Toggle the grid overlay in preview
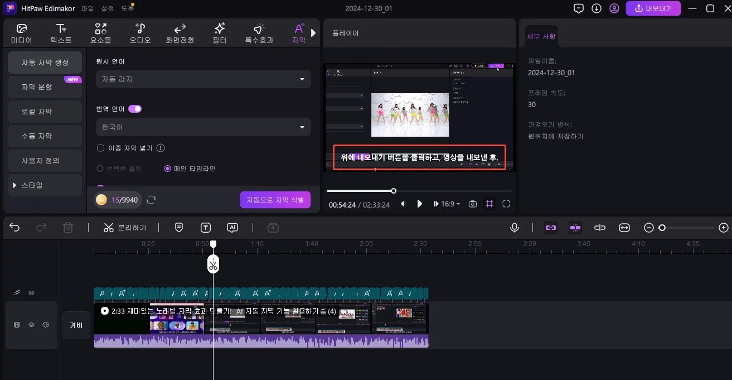732x380 pixels. tap(489, 204)
